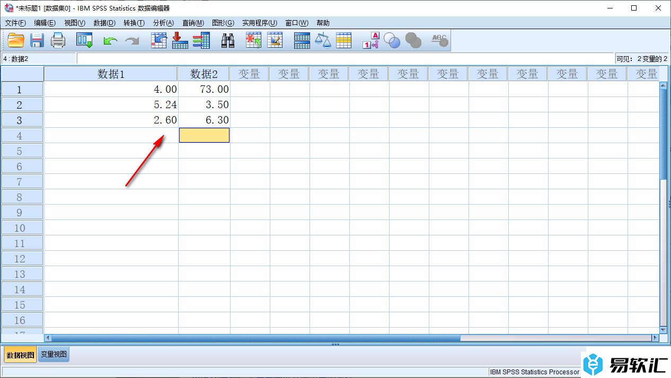Image resolution: width=671 pixels, height=378 pixels.
Task: Click the Insert variable icon
Action: (x=275, y=40)
